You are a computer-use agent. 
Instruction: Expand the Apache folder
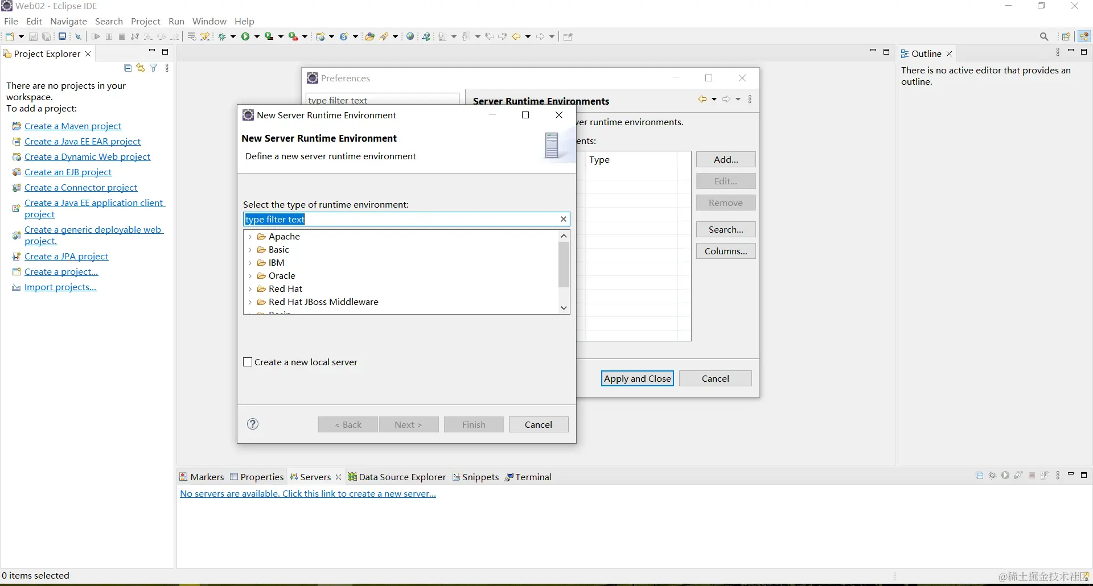point(250,237)
